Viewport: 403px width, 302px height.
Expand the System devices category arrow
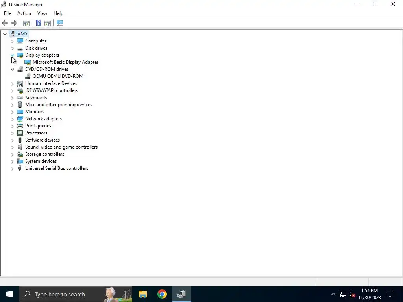click(x=12, y=161)
